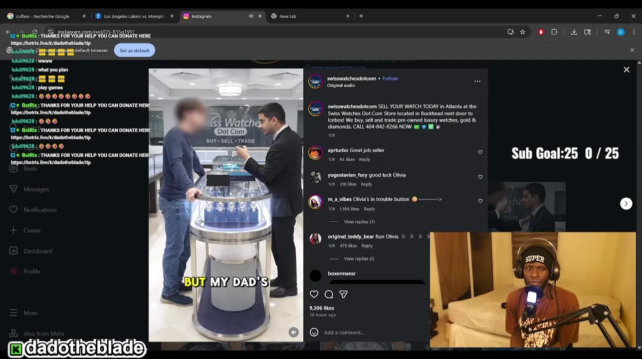Screen dimensions: 642x359
Task: Switch to Los Angeles Lakers vs. Memphis tab
Action: click(134, 16)
